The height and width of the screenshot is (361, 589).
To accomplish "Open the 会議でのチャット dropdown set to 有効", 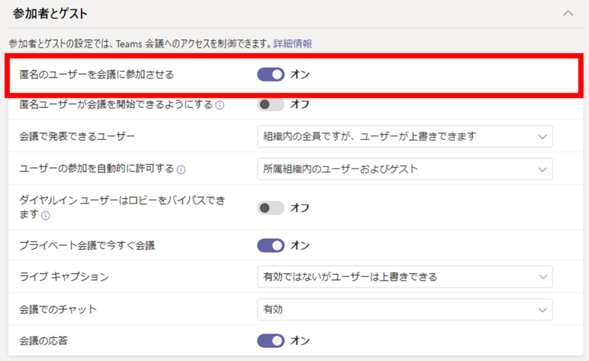I will click(x=404, y=309).
